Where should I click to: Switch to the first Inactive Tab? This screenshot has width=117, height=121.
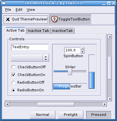tap(38, 31)
